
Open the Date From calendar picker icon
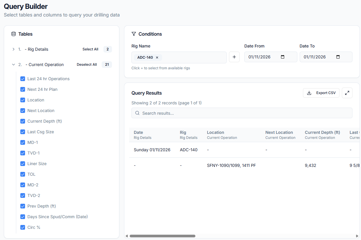pyautogui.click(x=283, y=57)
